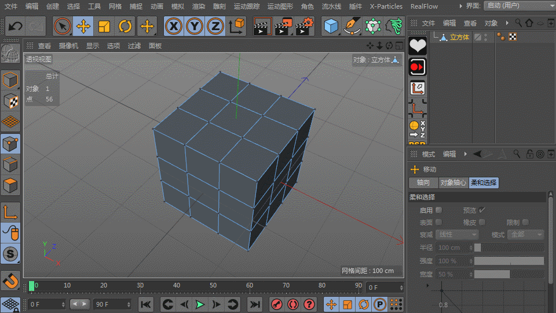This screenshot has height=313, width=556.
Task: Toggle Y axis lock
Action: 195,26
